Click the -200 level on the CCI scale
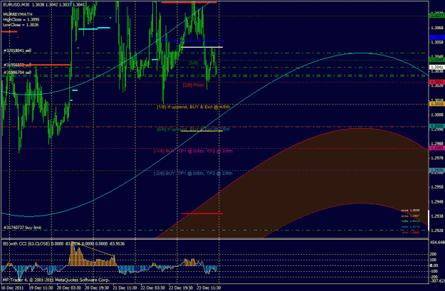This screenshot has width=445, height=291. point(432,277)
